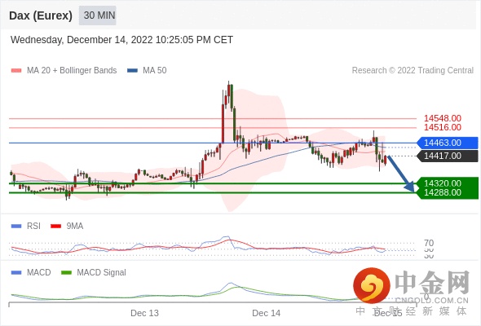Click the Dax (Eurex) chart title
Image resolution: width=481 pixels, height=326 pixels.
[41, 15]
